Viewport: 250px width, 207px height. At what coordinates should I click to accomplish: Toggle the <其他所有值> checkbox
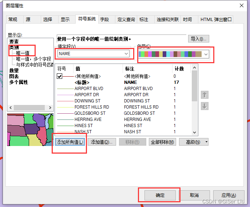coord(59,76)
